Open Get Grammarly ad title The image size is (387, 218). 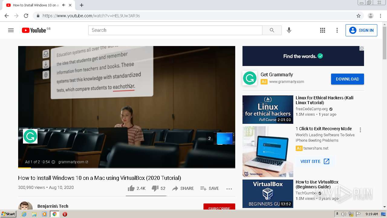pyautogui.click(x=277, y=74)
